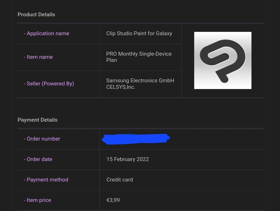Select the 15 February 2022 order date value

pyautogui.click(x=127, y=159)
